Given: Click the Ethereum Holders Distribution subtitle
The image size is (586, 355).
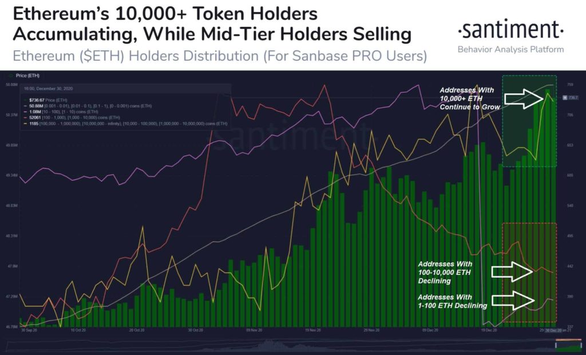Looking at the screenshot, I should point(220,57).
